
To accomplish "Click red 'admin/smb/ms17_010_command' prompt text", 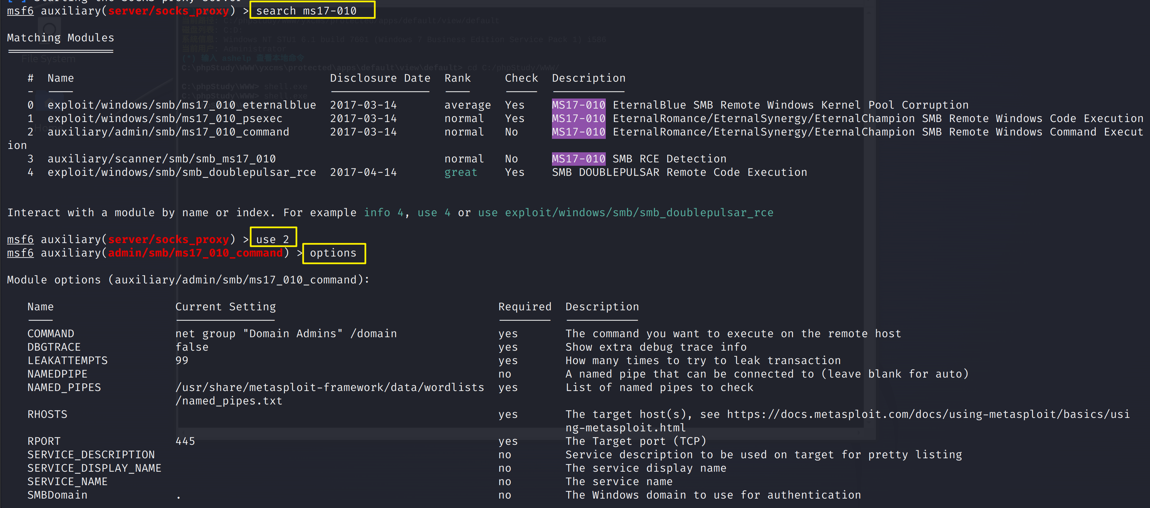I will pos(195,253).
